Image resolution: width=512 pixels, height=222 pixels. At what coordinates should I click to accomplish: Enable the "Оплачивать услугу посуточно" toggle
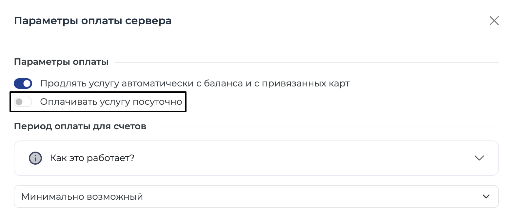tap(23, 102)
